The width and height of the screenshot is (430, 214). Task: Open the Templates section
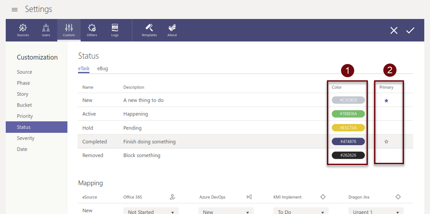tap(149, 30)
